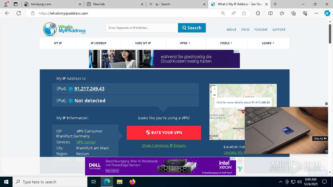This screenshot has width=333, height=187.
Task: Open Collections icon
Action: 293,13
